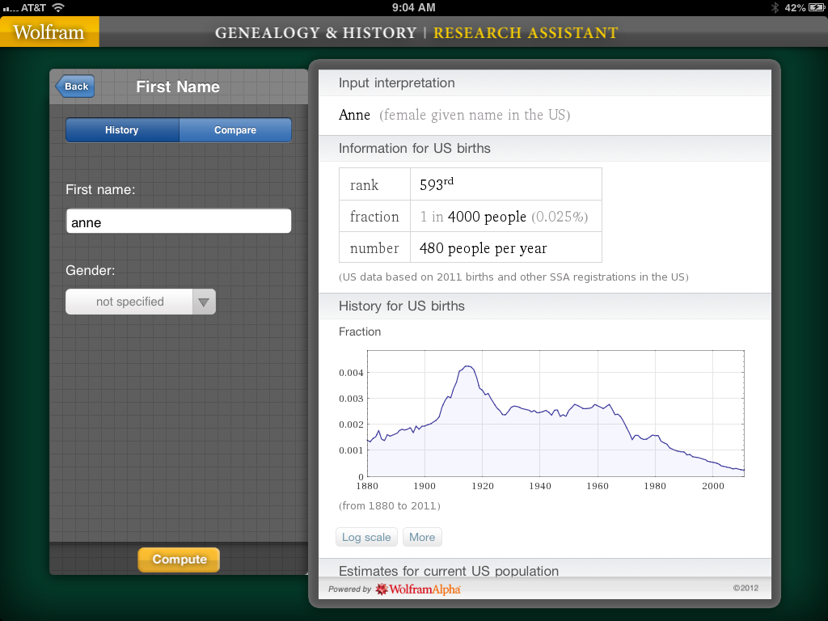
Task: Select the fraction row in births table
Action: click(470, 217)
